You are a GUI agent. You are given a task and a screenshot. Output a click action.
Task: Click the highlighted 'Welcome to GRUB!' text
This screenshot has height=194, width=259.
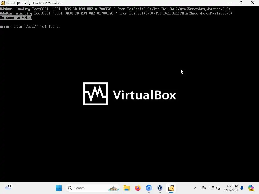pos(16,18)
